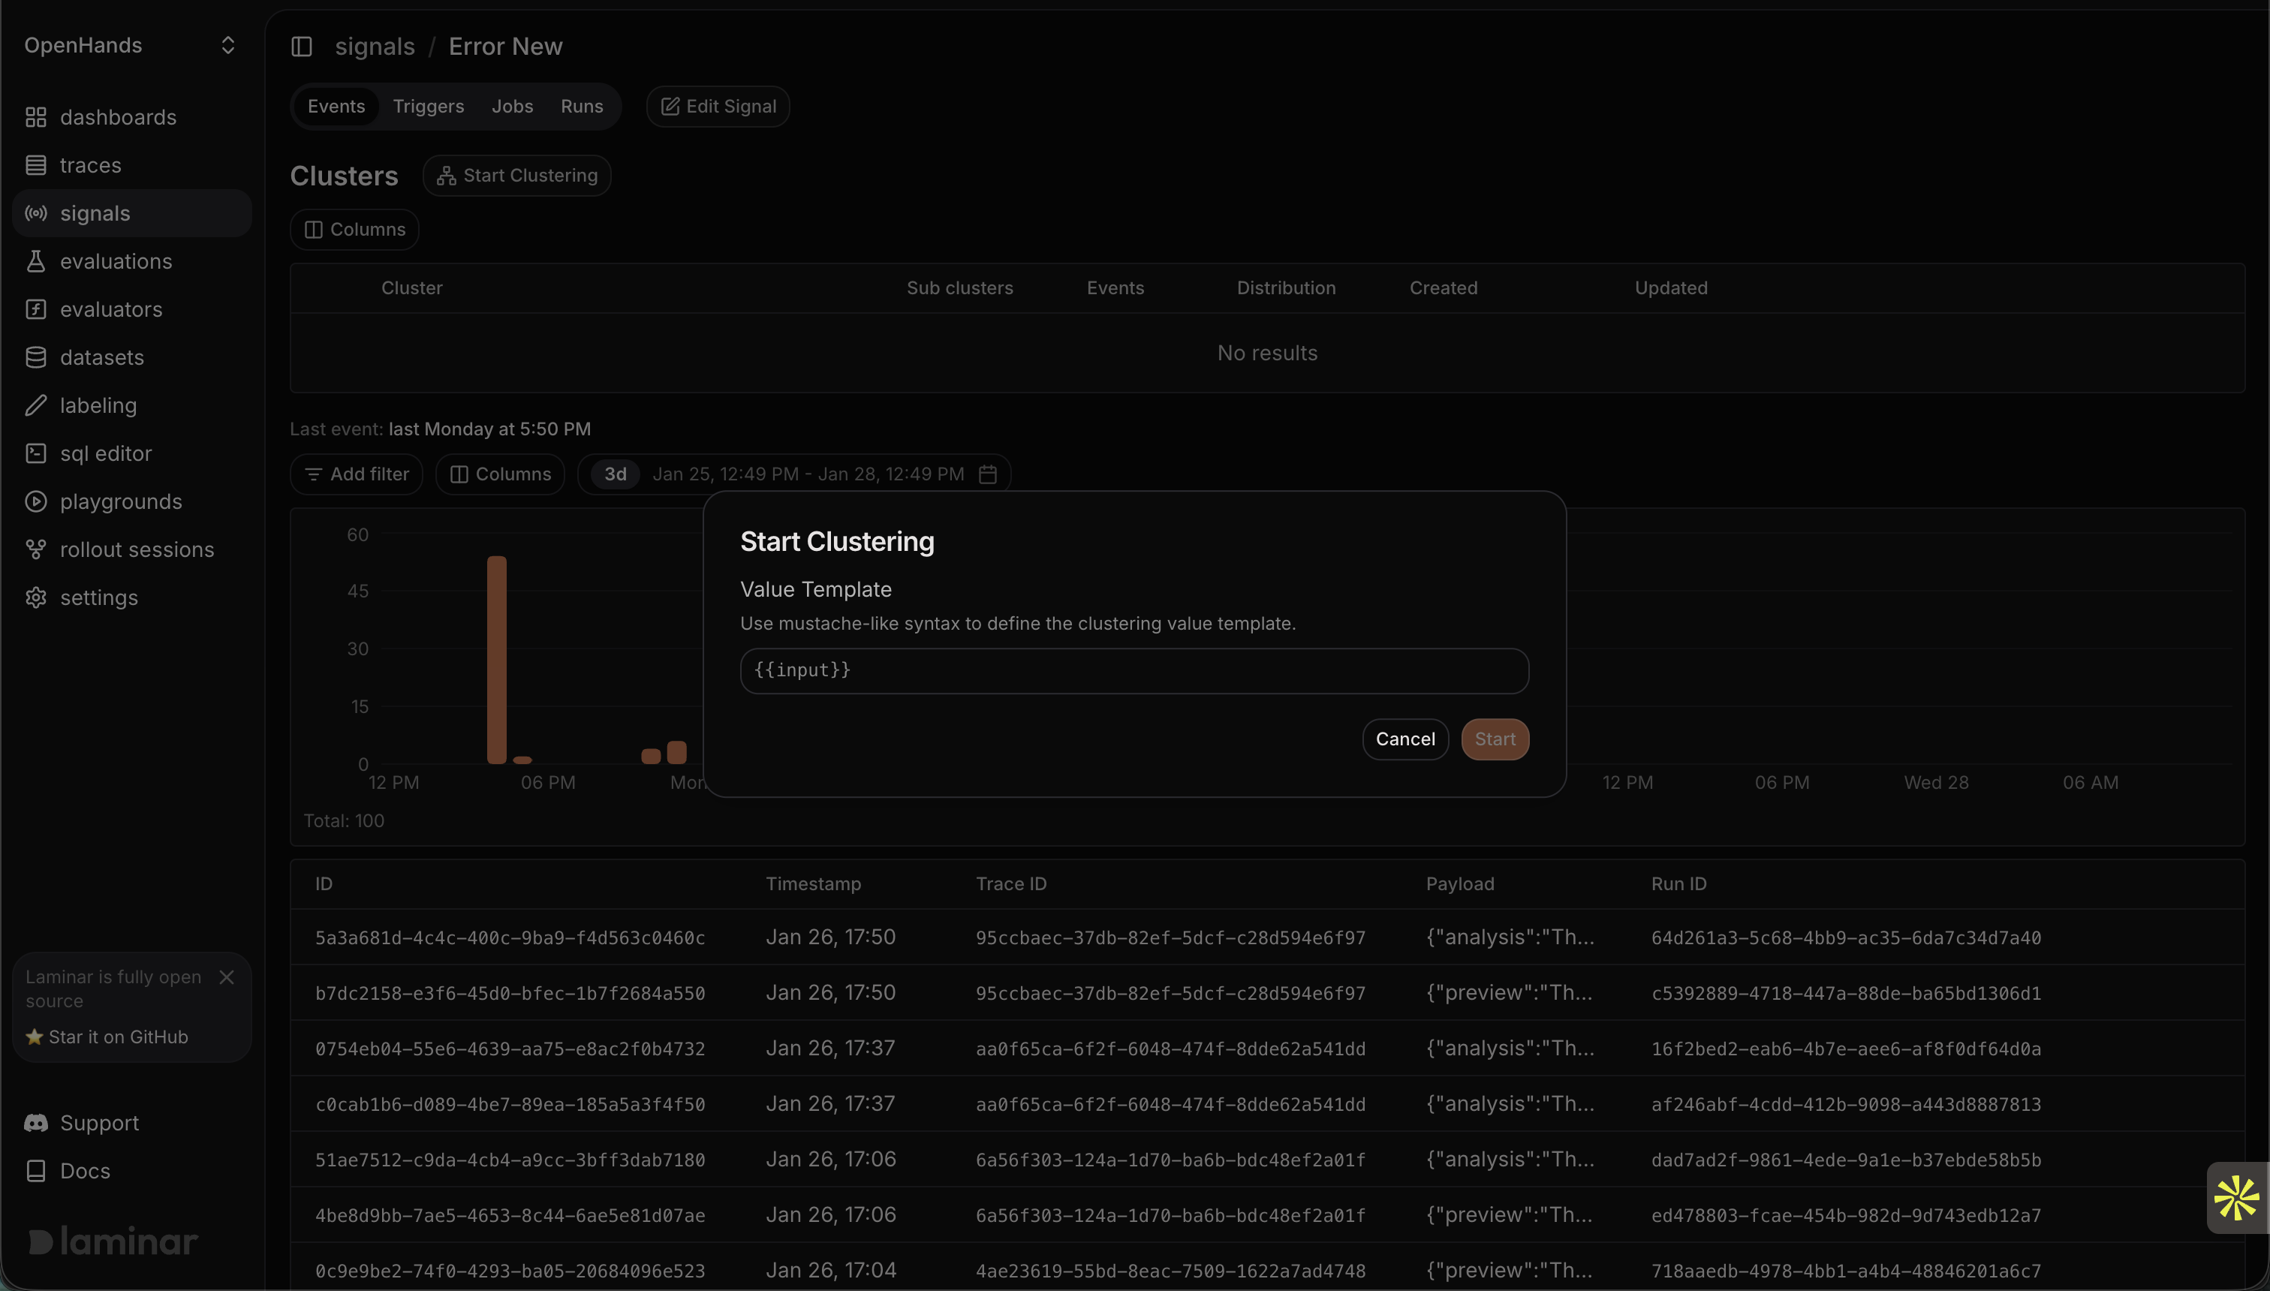Click the evaluations flask icon
The image size is (2270, 1291).
[x=35, y=261]
